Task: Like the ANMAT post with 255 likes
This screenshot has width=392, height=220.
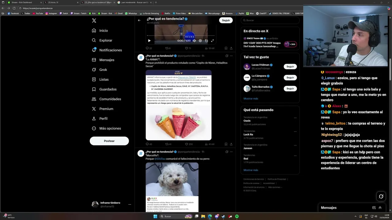Action: [x=189, y=144]
